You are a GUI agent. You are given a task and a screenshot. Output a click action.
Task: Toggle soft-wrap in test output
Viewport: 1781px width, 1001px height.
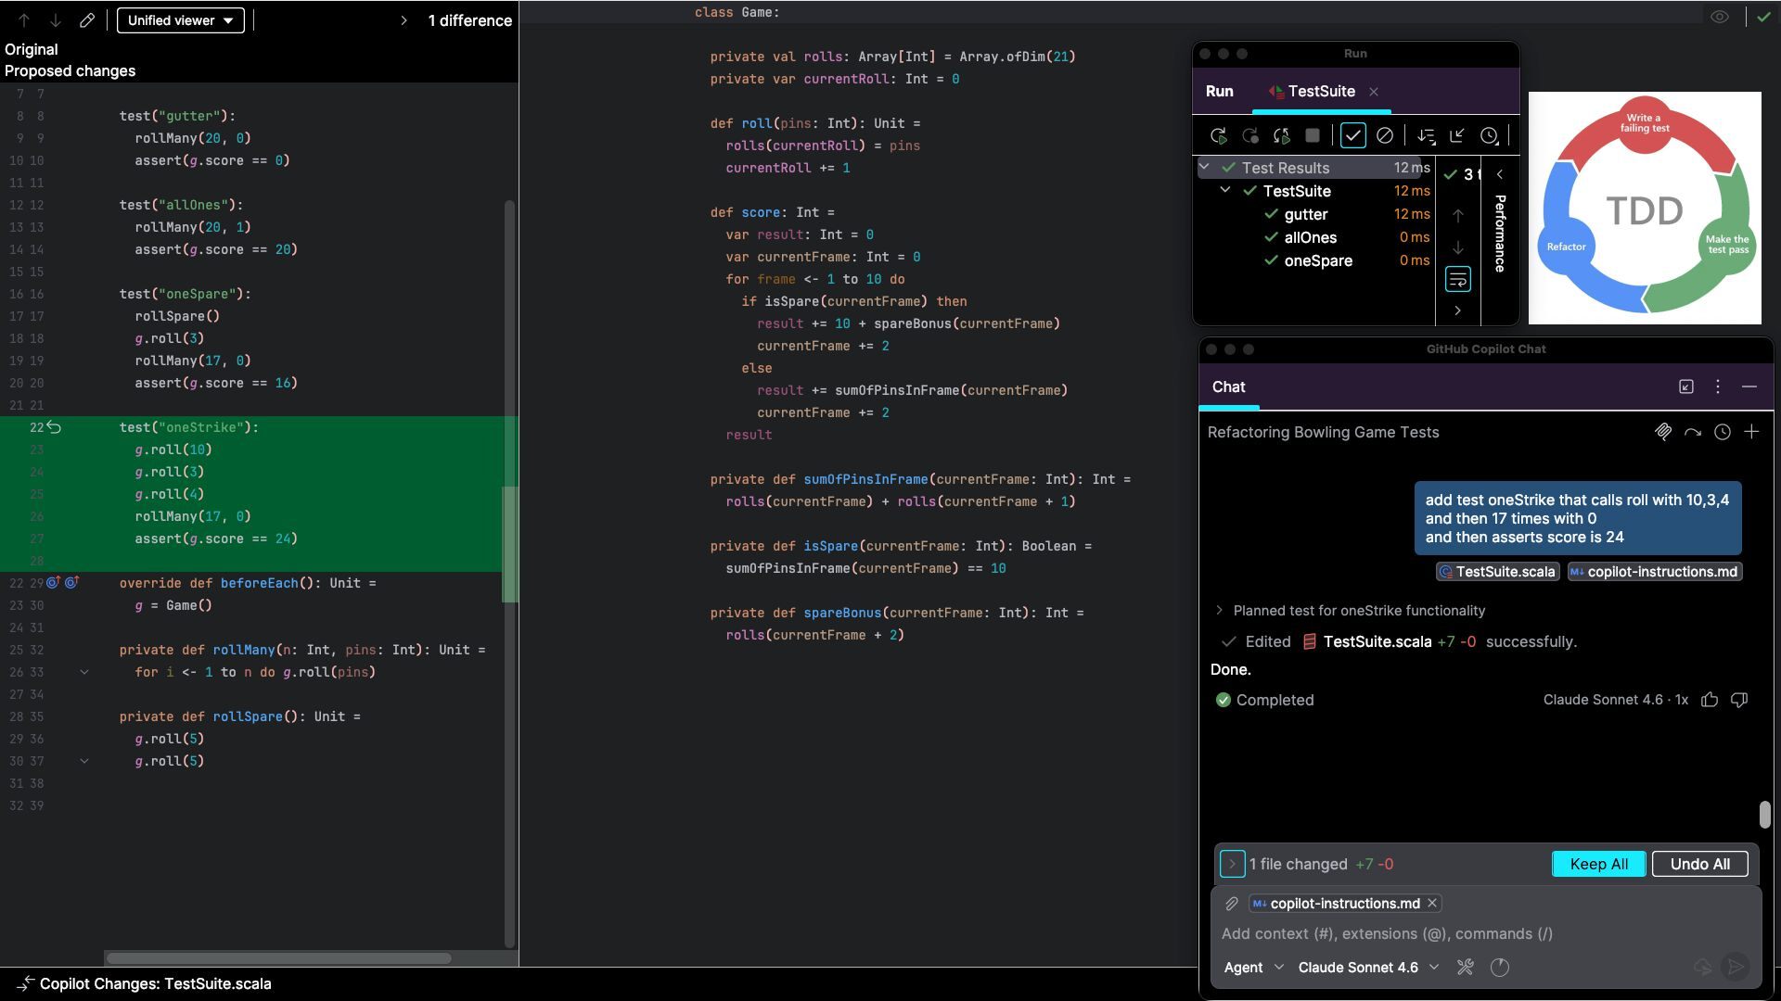1457,279
